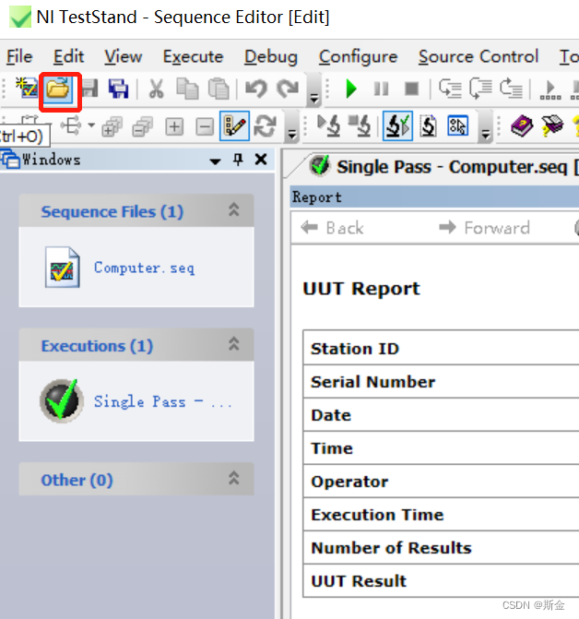Toggle the analyze-before-executing microscope check button
Image resolution: width=579 pixels, height=619 pixels.
click(397, 126)
